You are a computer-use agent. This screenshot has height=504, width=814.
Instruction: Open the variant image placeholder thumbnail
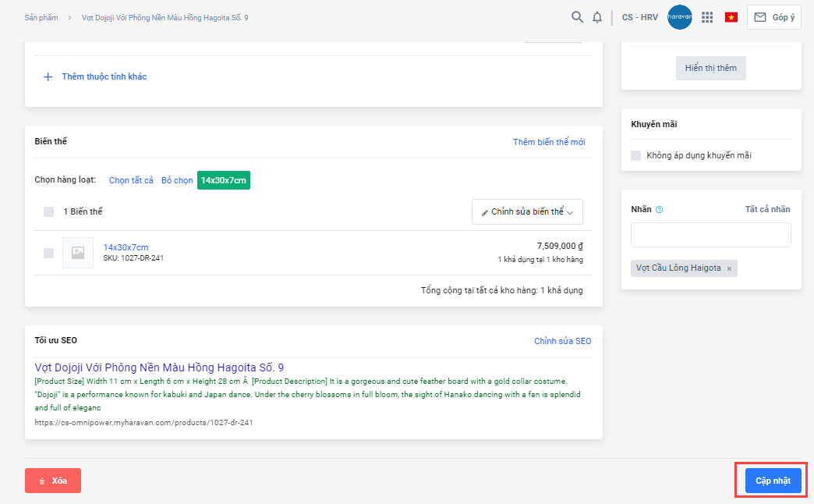click(78, 253)
